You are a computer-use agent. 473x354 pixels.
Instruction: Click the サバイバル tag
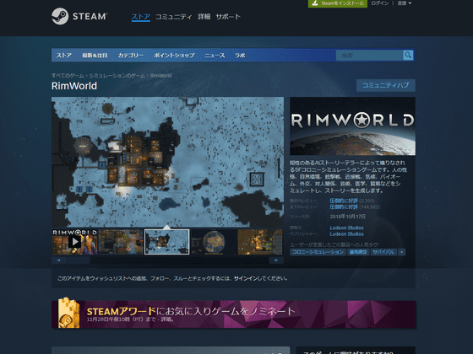[383, 252]
